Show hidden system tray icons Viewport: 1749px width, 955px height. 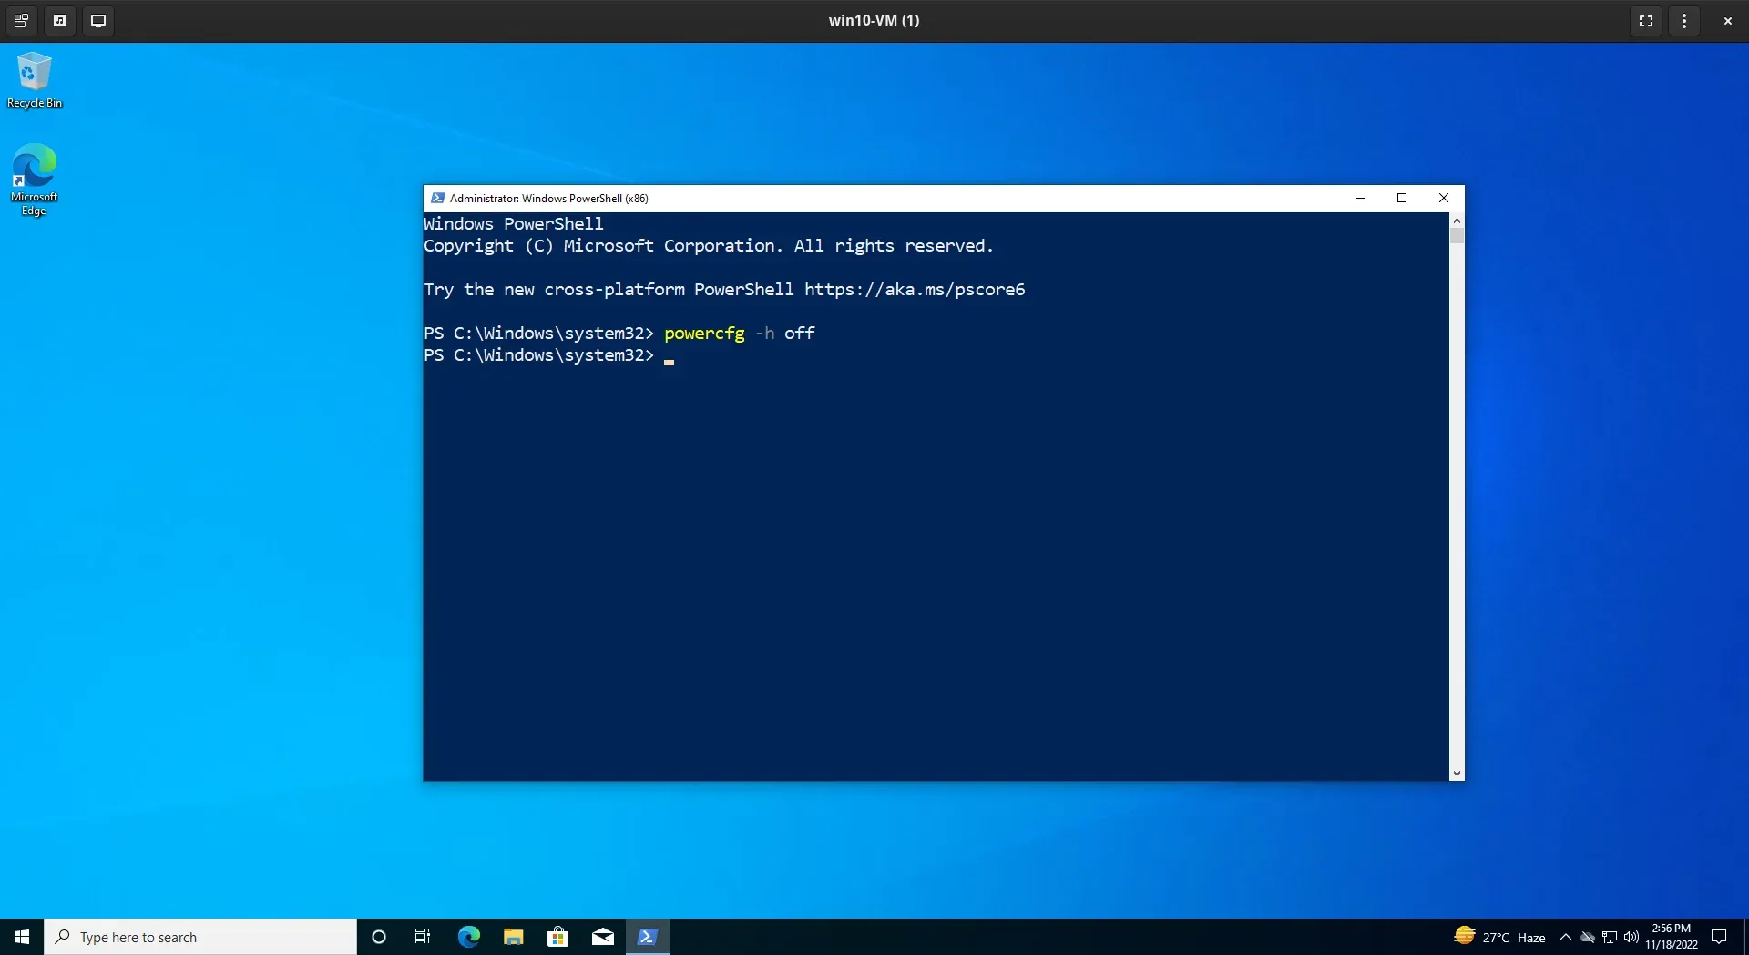click(x=1565, y=937)
